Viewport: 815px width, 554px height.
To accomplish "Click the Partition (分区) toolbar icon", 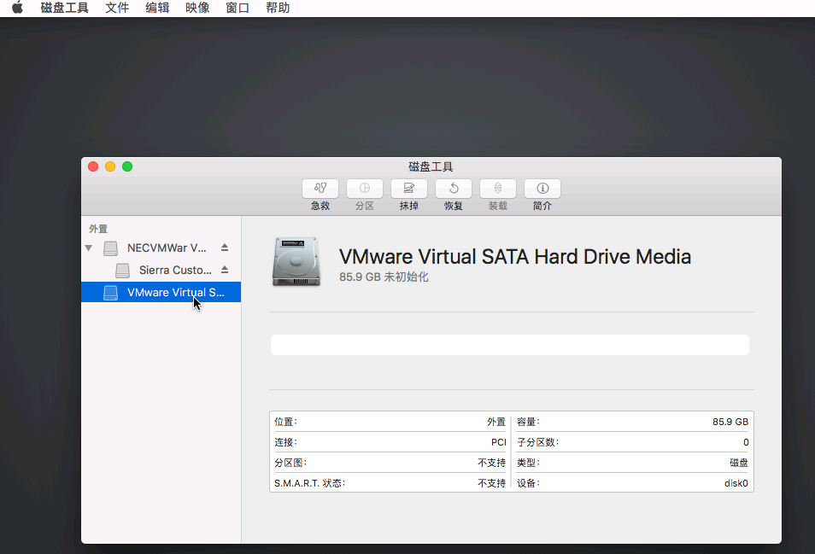I will [x=365, y=189].
